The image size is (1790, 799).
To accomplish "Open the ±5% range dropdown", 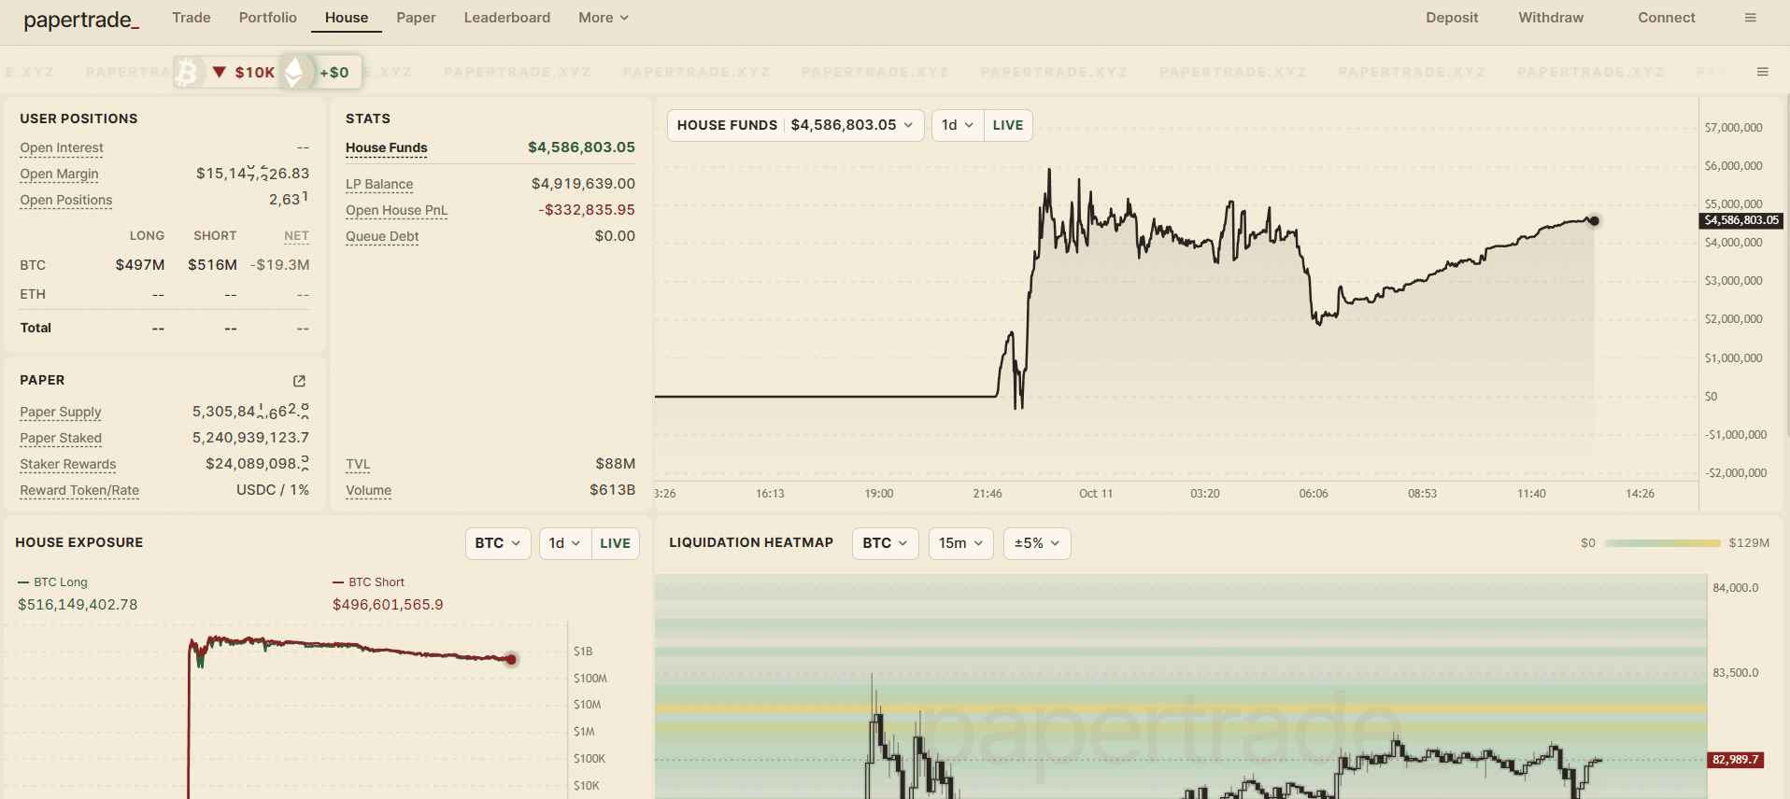I will 1037,543.
